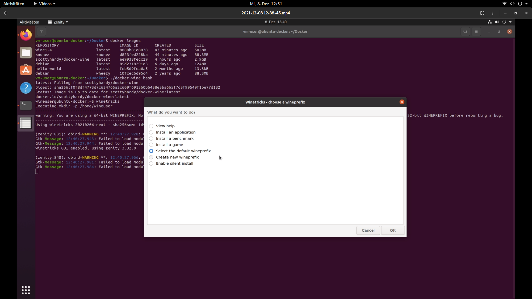Screen dimensions: 532x299
Task: Click the back arrow in video player
Action: (x=6, y=13)
